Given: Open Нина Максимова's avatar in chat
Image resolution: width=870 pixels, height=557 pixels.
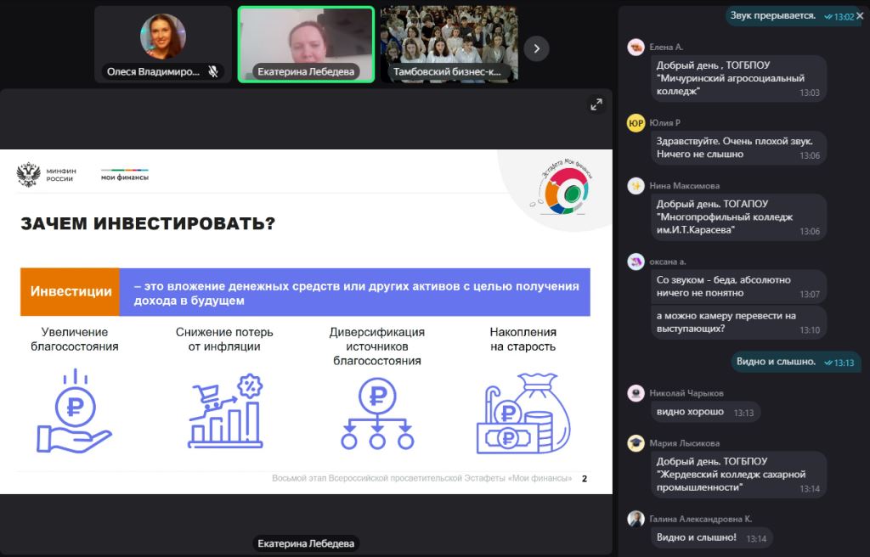Looking at the screenshot, I should click(x=636, y=186).
